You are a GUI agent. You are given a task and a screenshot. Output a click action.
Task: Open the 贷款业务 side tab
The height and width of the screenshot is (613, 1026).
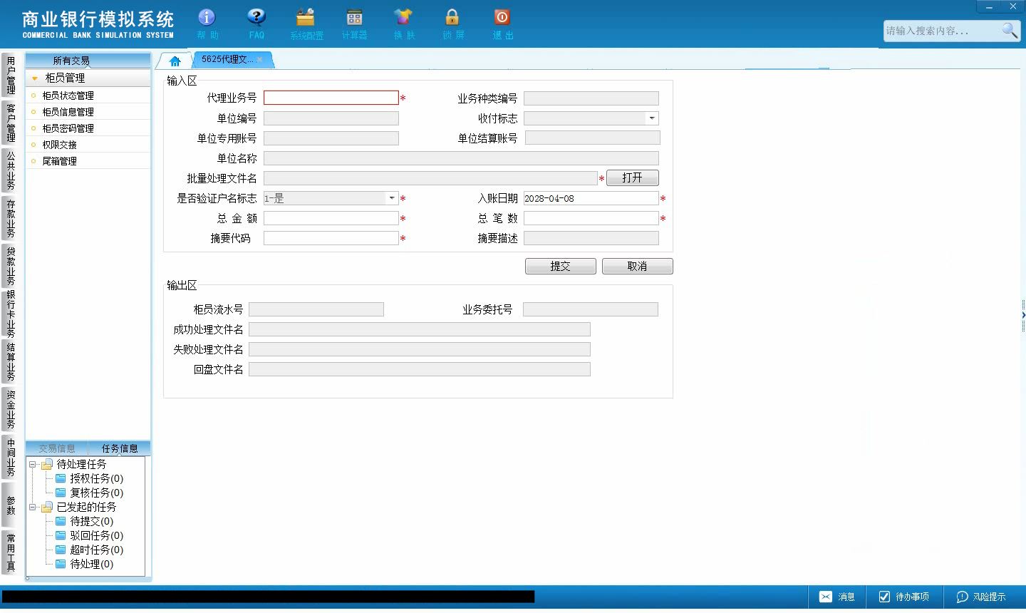click(11, 266)
